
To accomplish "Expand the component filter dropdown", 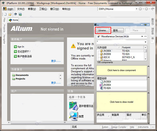I will click(x=145, y=42).
